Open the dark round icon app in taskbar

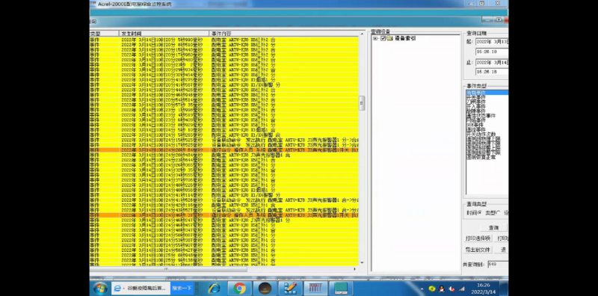click(x=265, y=289)
